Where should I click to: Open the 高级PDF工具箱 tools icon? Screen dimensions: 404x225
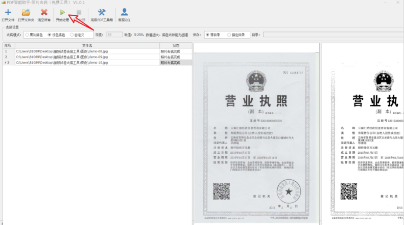coord(102,12)
